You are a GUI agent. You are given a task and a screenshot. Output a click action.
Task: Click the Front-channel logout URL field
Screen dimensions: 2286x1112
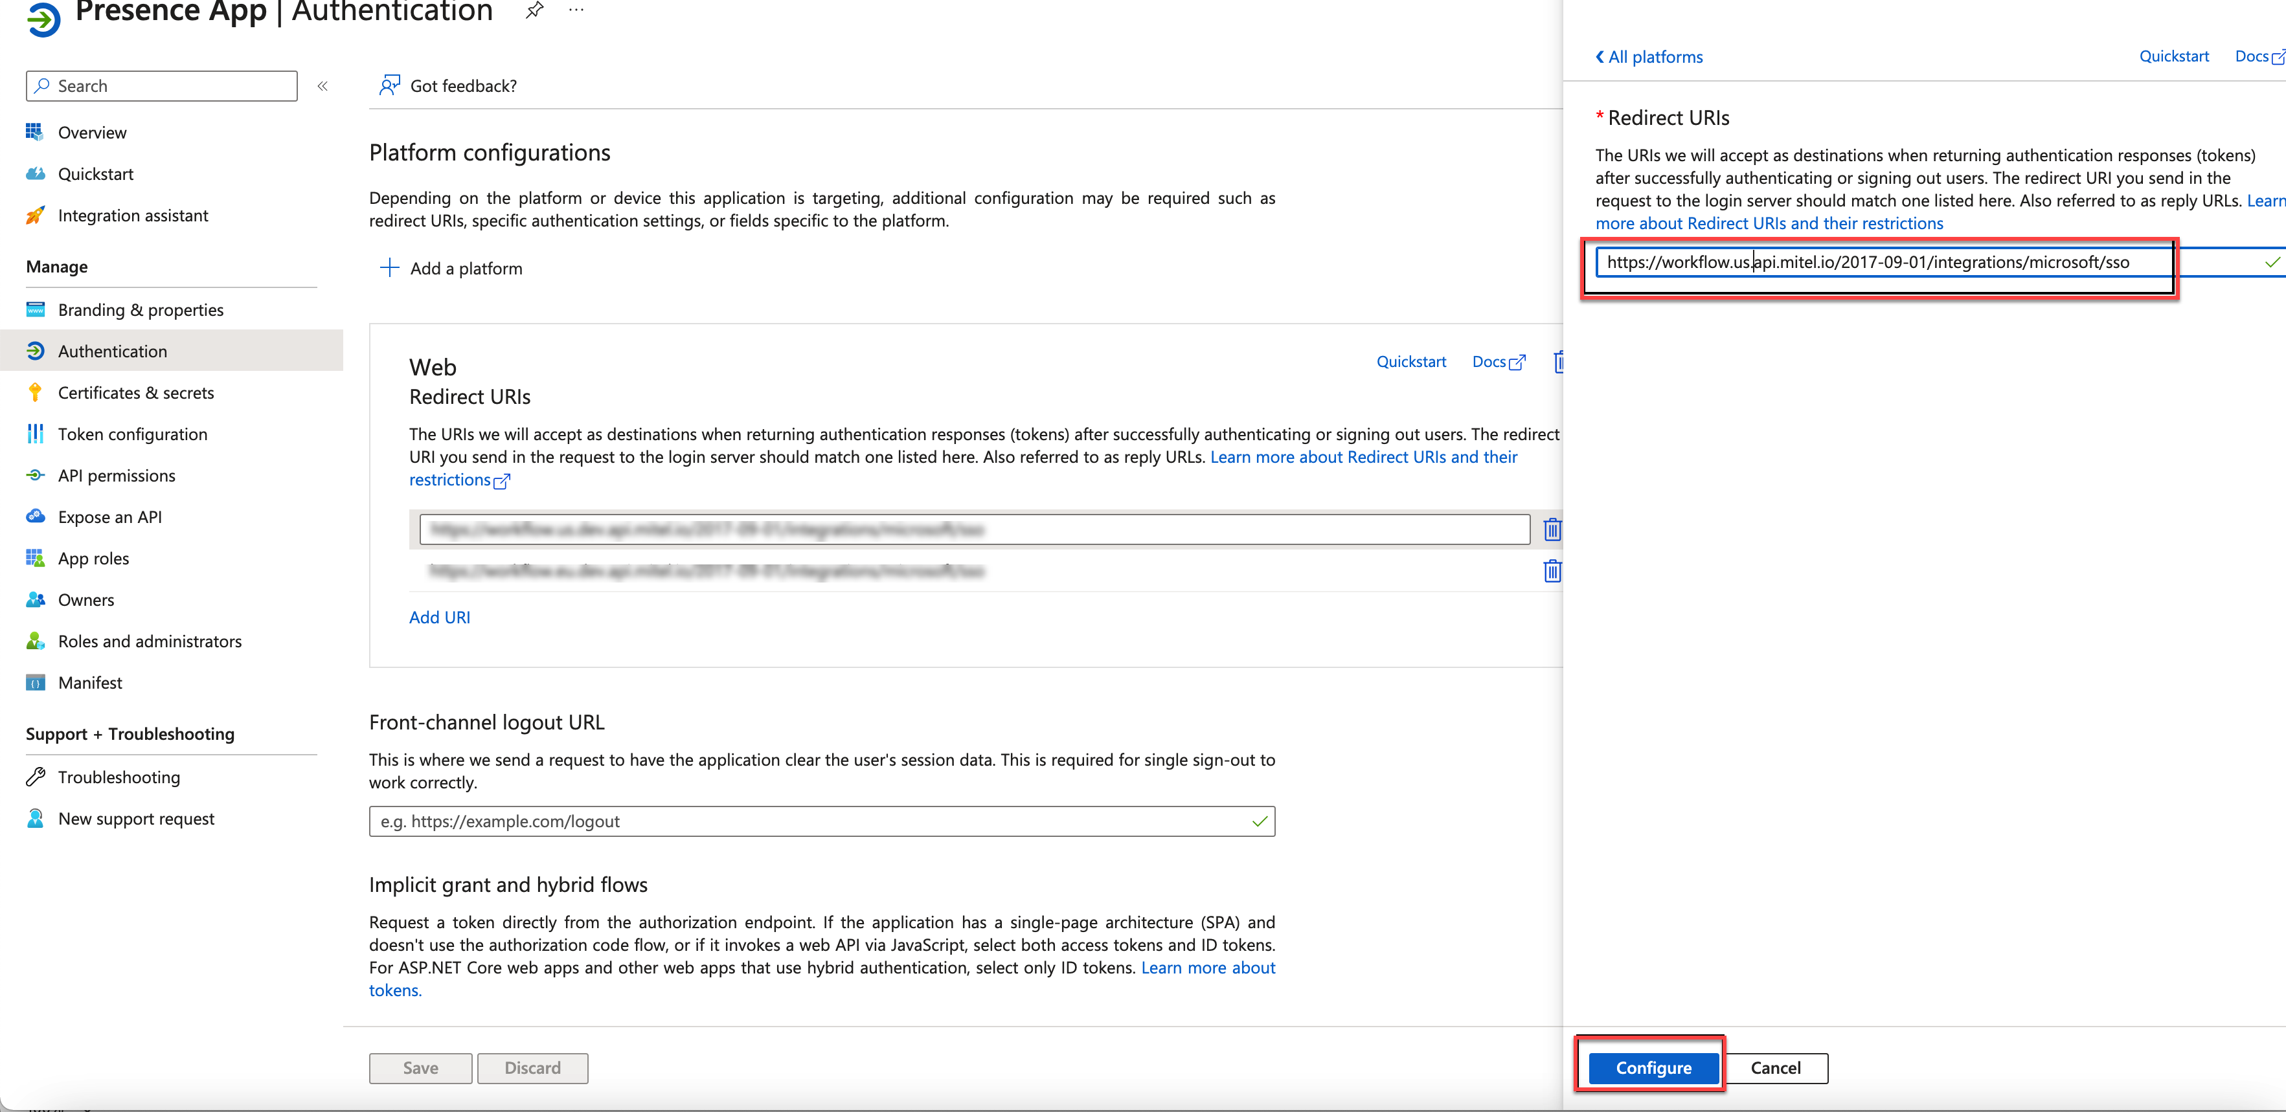(x=821, y=821)
